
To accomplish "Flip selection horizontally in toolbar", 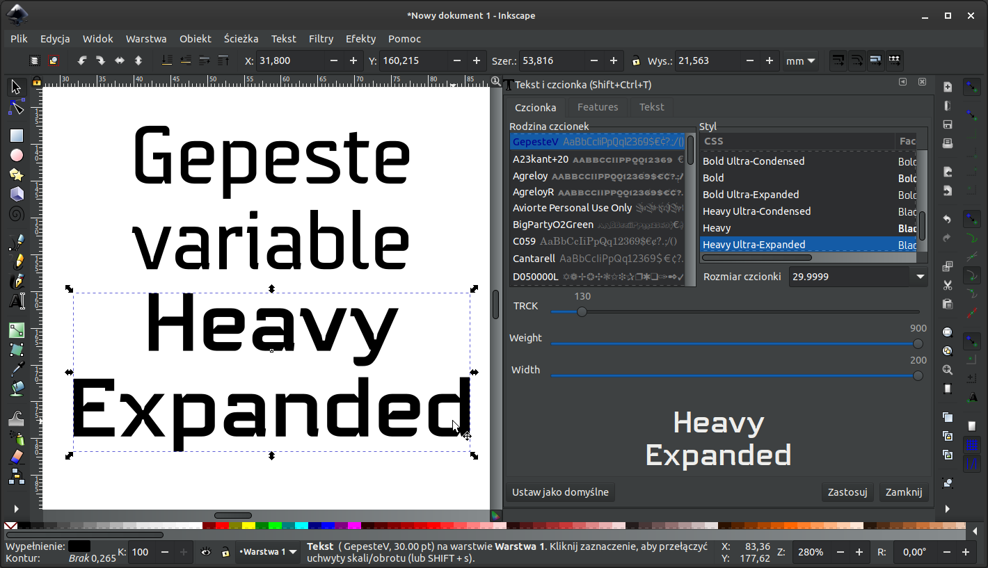I will tap(120, 61).
